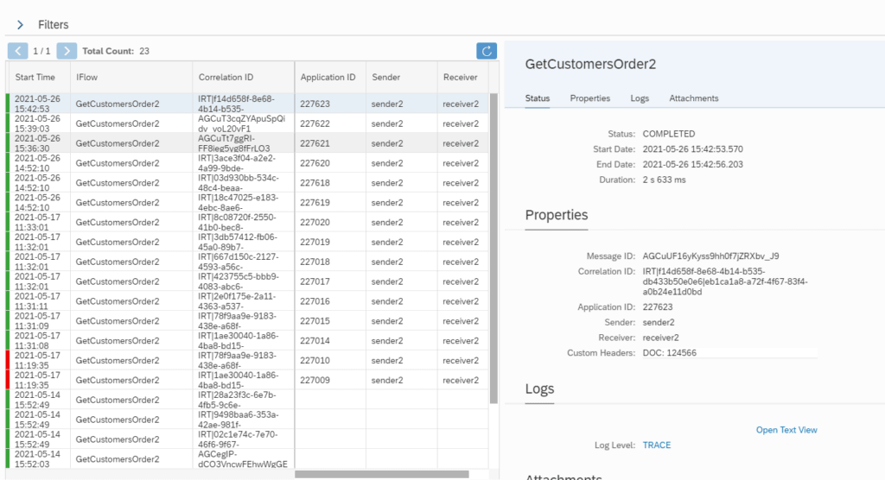The image size is (885, 480).
Task: Expand the Filters section chevron
Action: (x=21, y=25)
